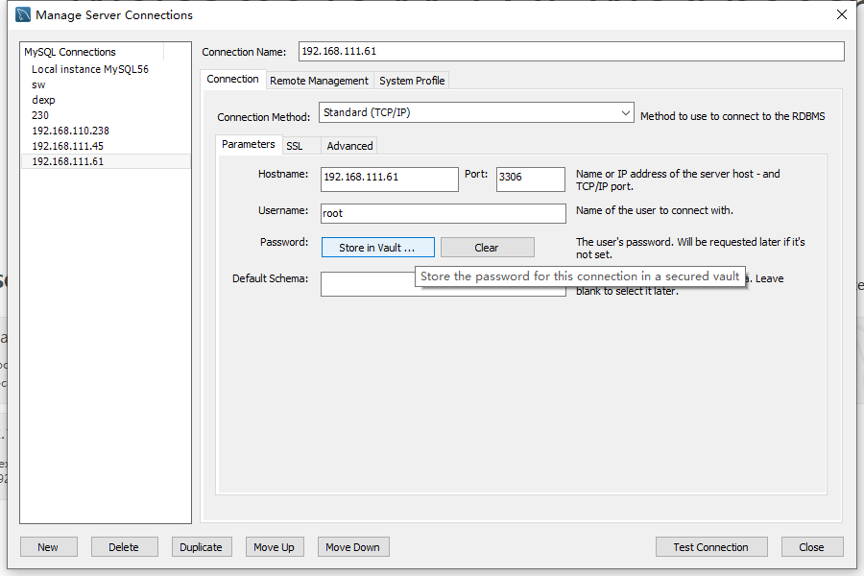The width and height of the screenshot is (864, 576).
Task: Select the 230 connection
Action: tap(106, 116)
